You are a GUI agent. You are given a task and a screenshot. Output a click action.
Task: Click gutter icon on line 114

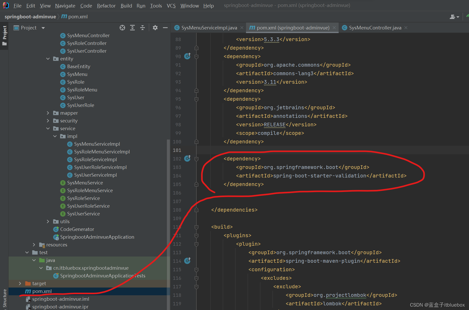click(x=187, y=261)
